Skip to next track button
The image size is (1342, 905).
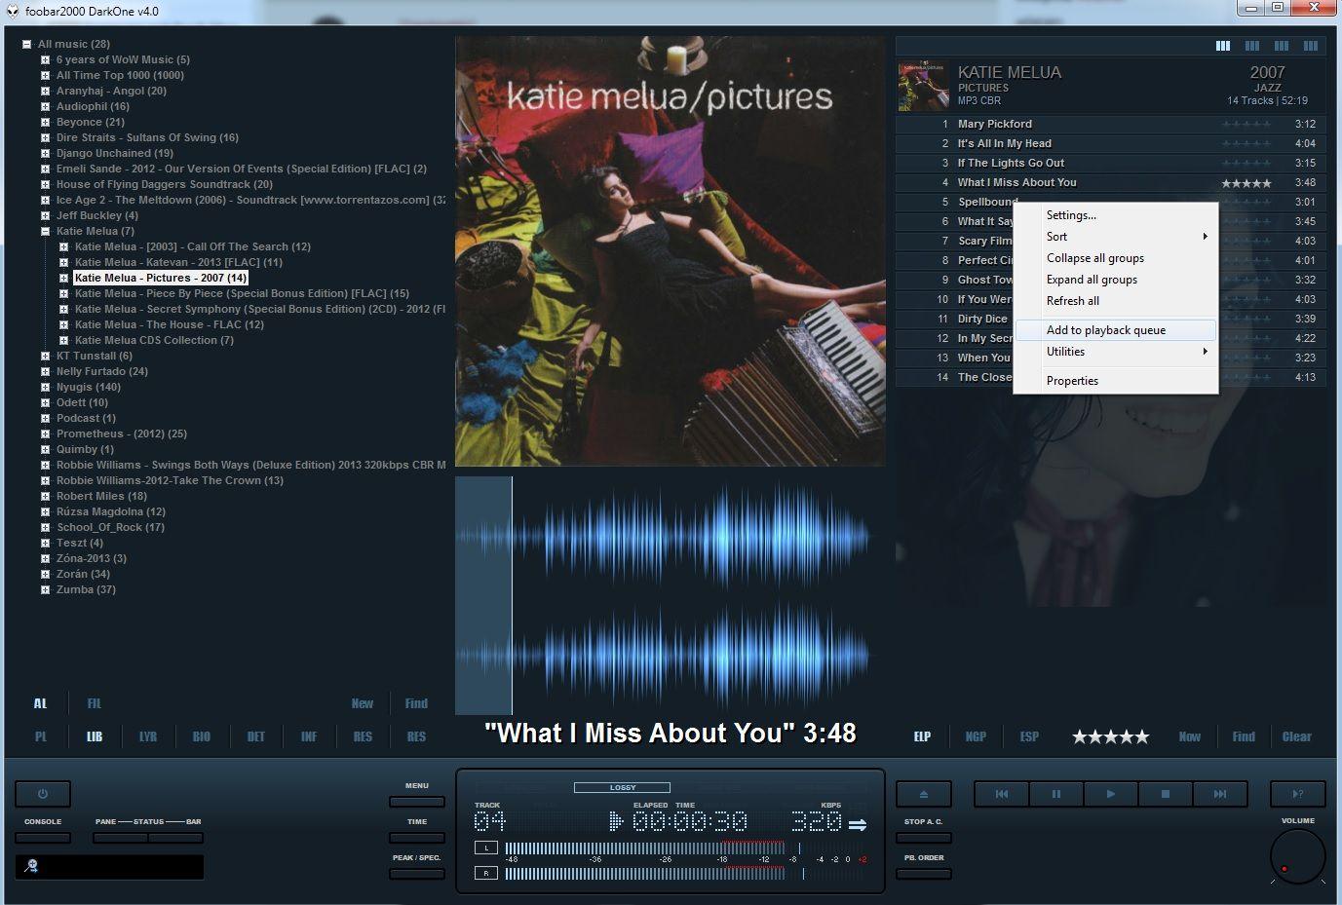(x=1219, y=794)
